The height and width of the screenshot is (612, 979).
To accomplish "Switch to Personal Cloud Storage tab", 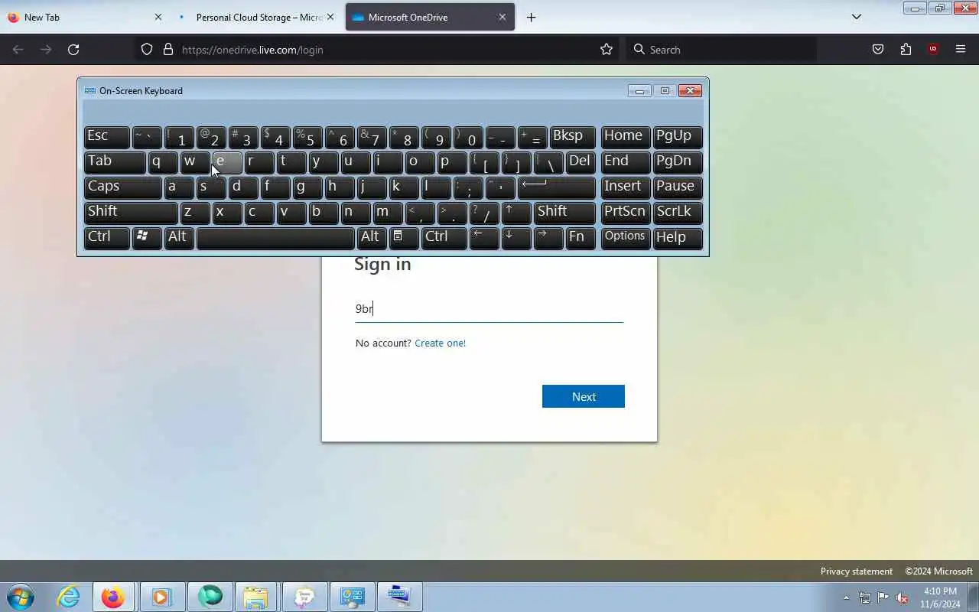I will point(259,17).
